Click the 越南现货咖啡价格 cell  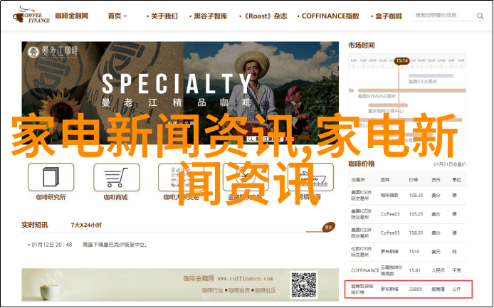(361, 289)
